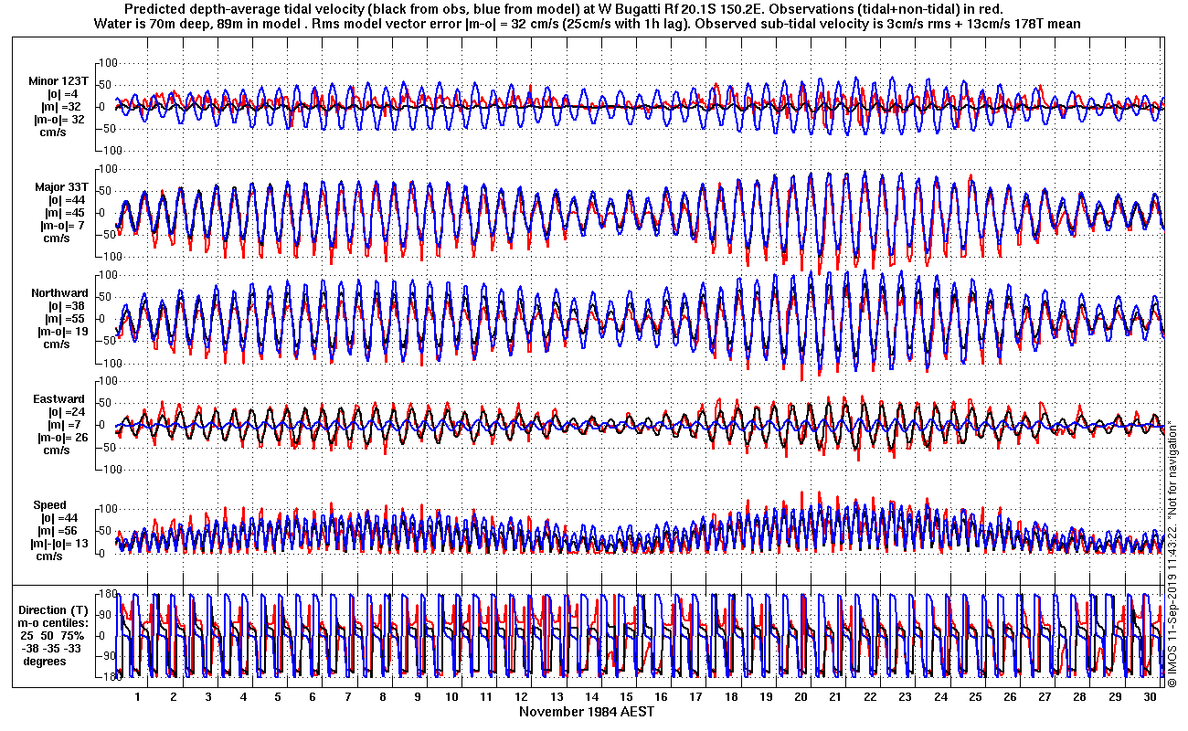This screenshot has height=731, width=1188.
Task: Click the '|m-o|= 26' value under Eastward
Action: [x=60, y=437]
